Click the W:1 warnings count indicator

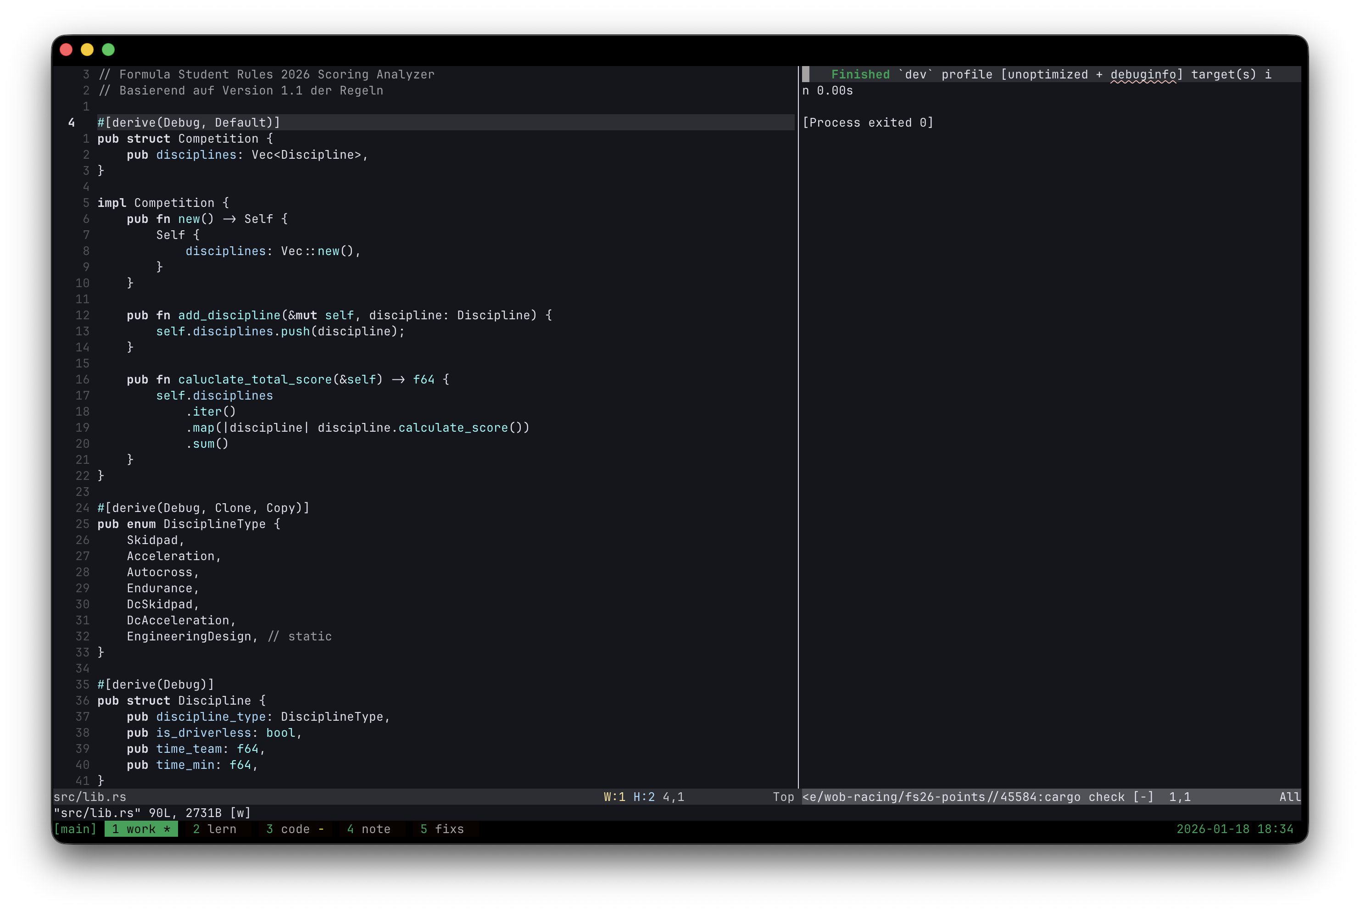click(x=614, y=797)
